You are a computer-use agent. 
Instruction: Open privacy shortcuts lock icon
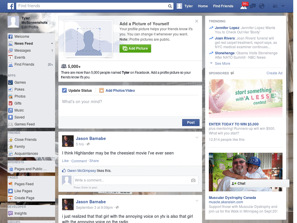coord(275,6)
